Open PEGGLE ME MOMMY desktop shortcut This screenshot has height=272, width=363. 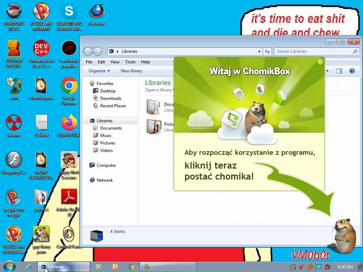tap(41, 17)
